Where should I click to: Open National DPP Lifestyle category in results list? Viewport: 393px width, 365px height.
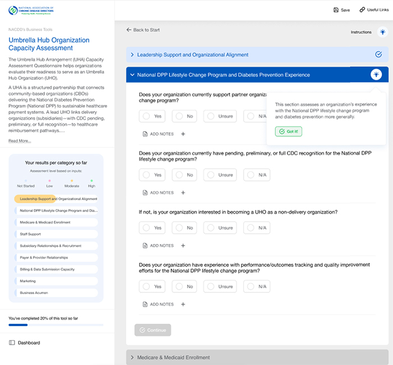coord(56,210)
